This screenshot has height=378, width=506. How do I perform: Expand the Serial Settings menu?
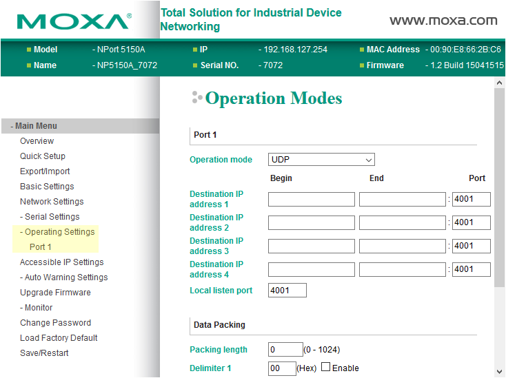click(50, 217)
